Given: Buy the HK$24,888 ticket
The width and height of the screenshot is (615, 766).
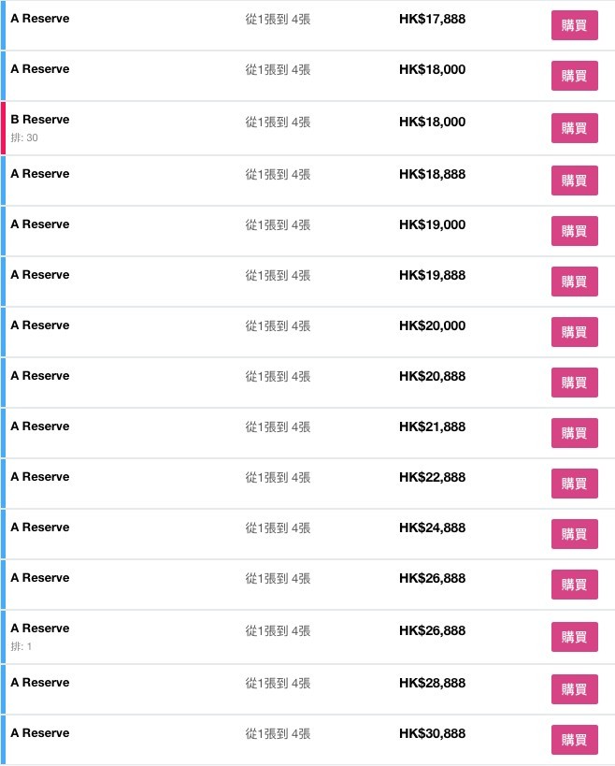Looking at the screenshot, I should [x=574, y=534].
